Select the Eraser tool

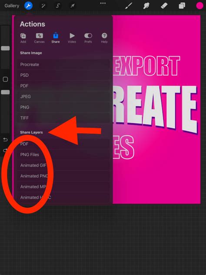tap(164, 6)
